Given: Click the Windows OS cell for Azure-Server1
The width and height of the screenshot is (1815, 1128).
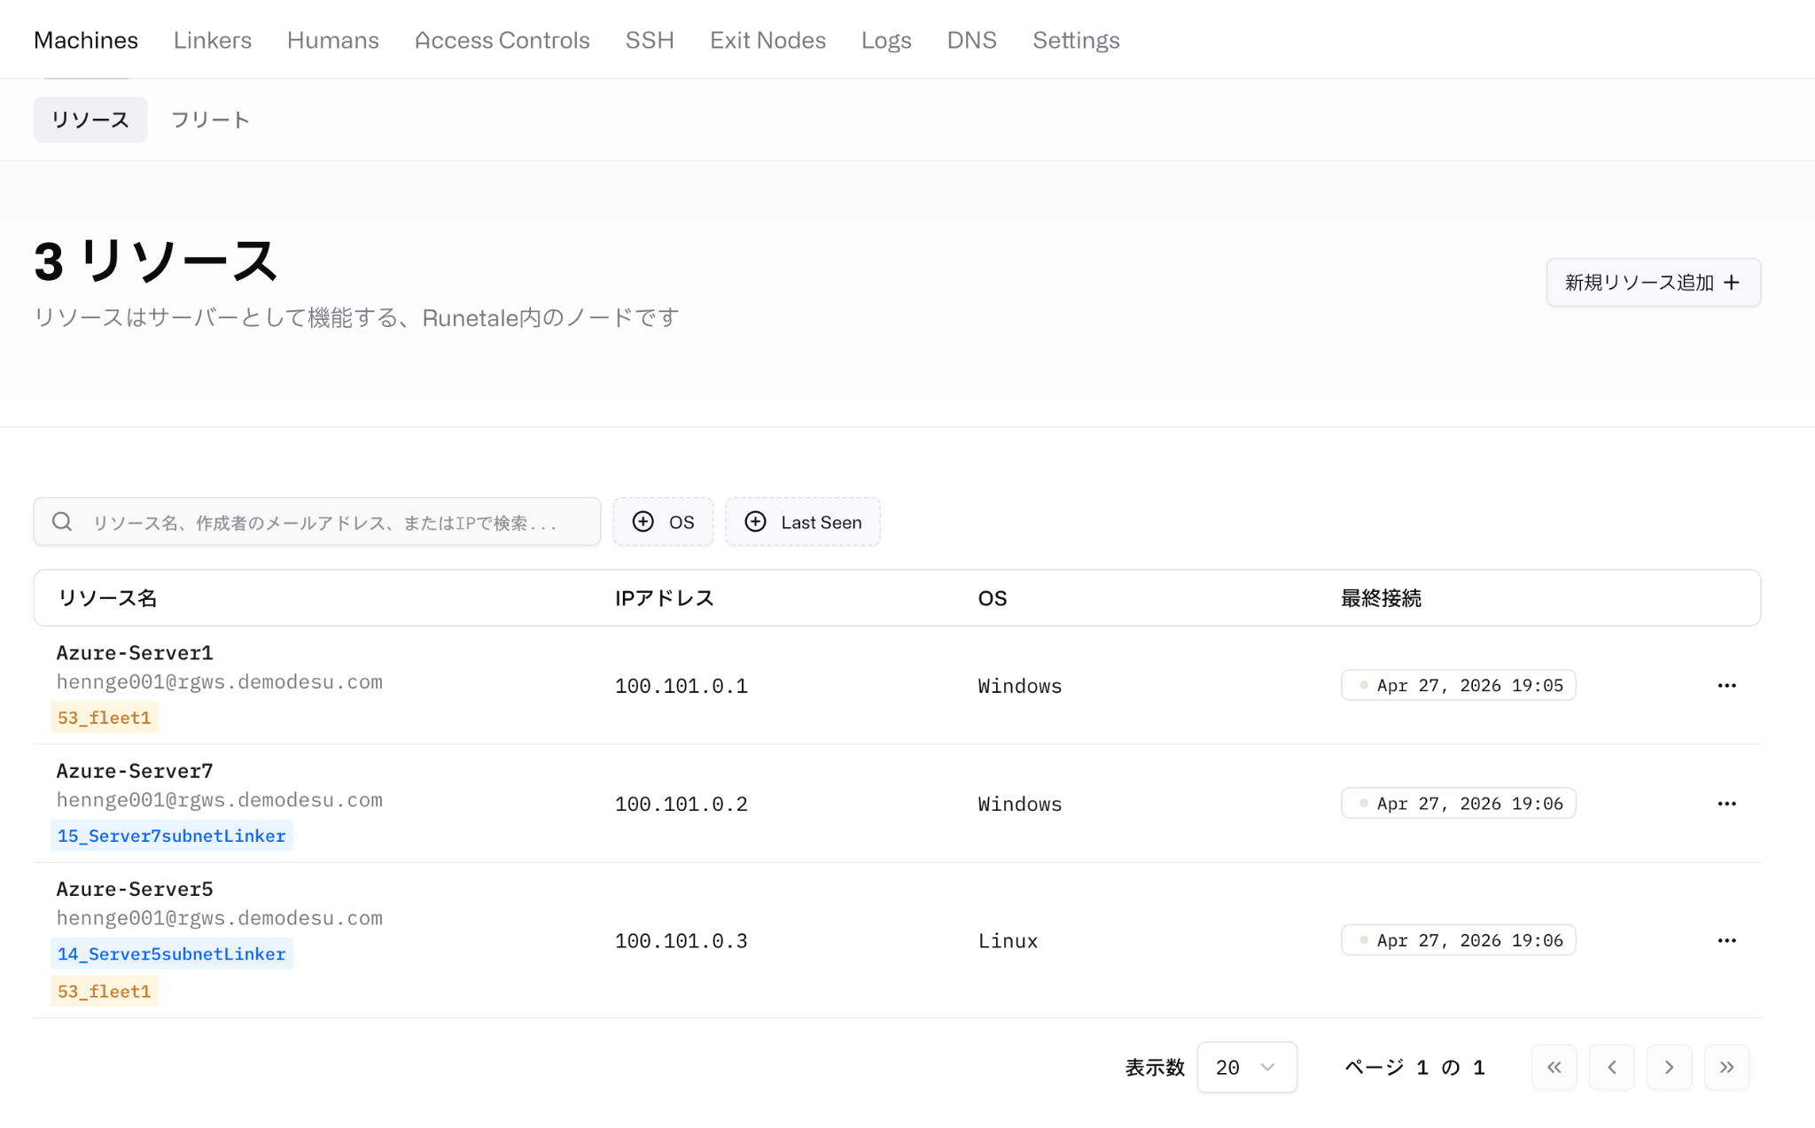Looking at the screenshot, I should 1020,686.
